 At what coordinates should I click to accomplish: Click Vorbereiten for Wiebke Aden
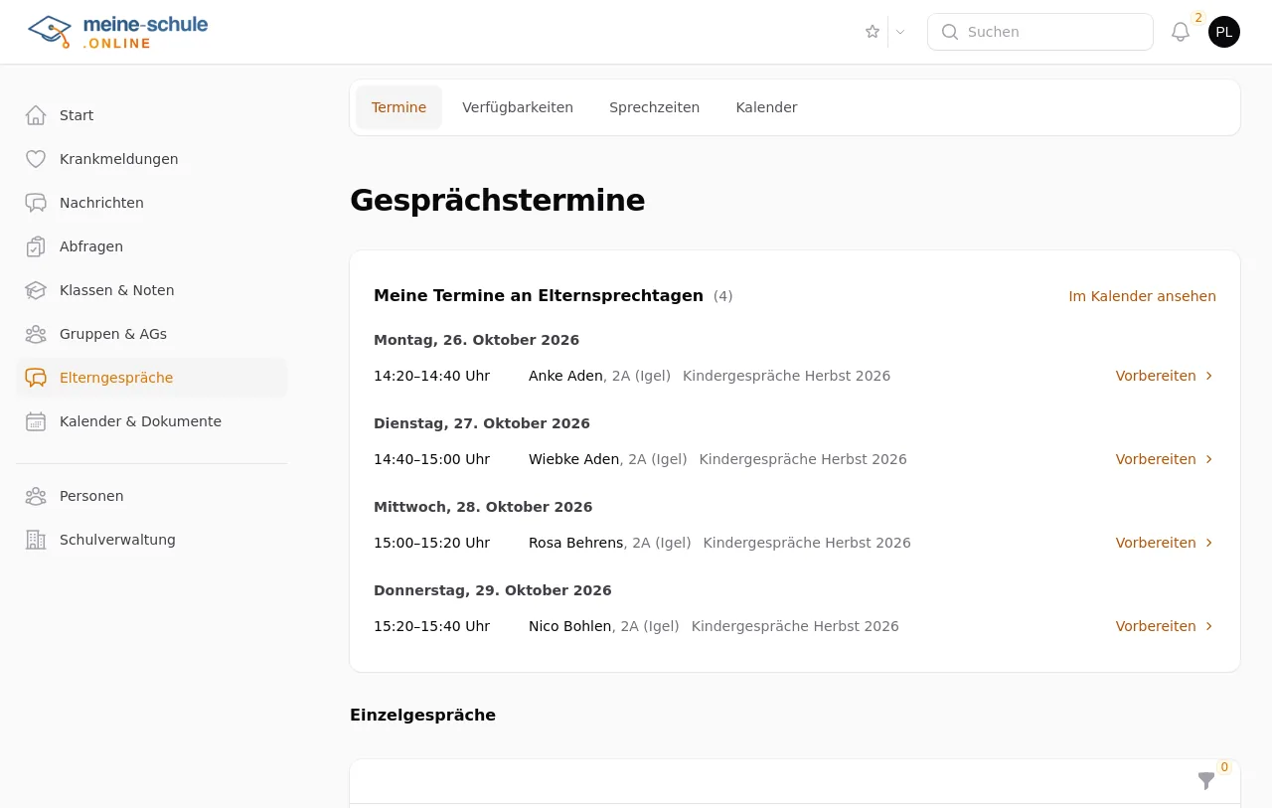tap(1165, 459)
